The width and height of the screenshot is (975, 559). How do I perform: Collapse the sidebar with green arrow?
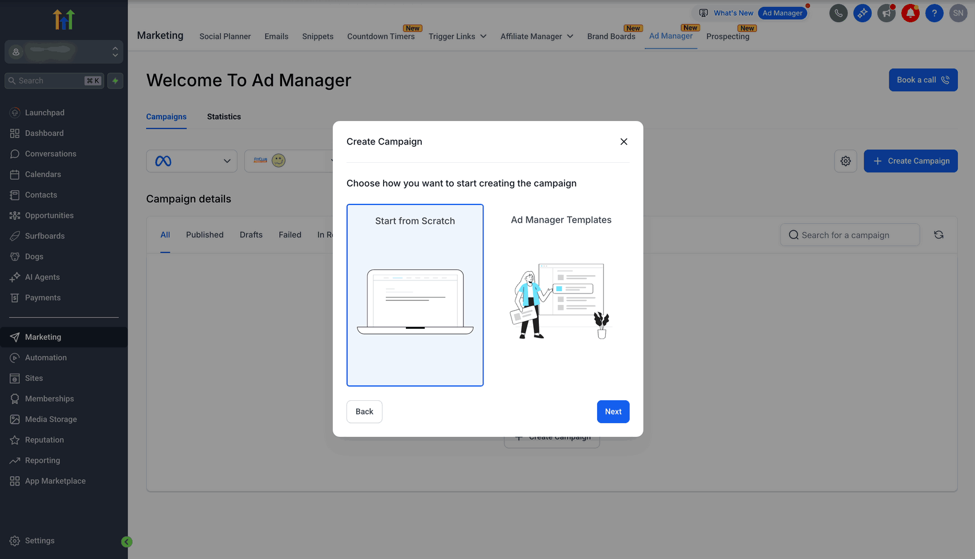(x=127, y=542)
